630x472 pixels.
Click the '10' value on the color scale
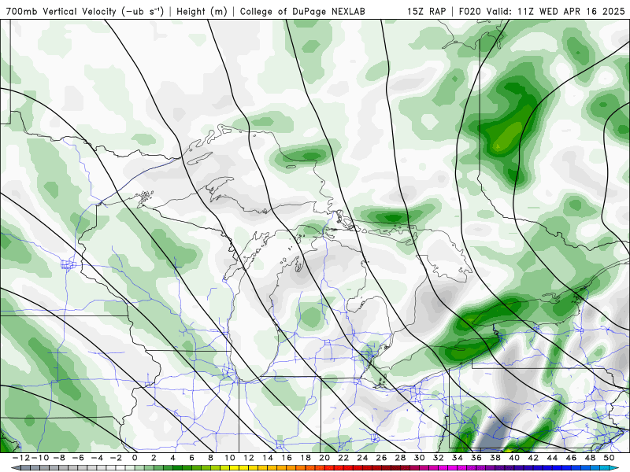tap(229, 458)
